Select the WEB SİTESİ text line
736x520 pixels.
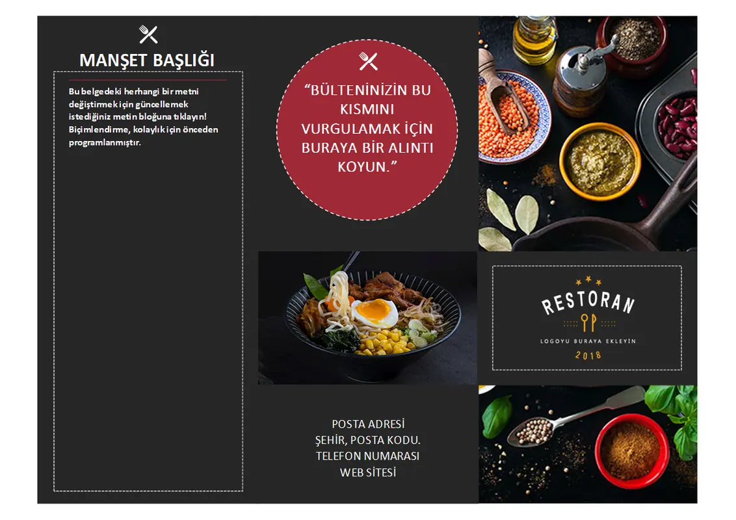coord(368,473)
